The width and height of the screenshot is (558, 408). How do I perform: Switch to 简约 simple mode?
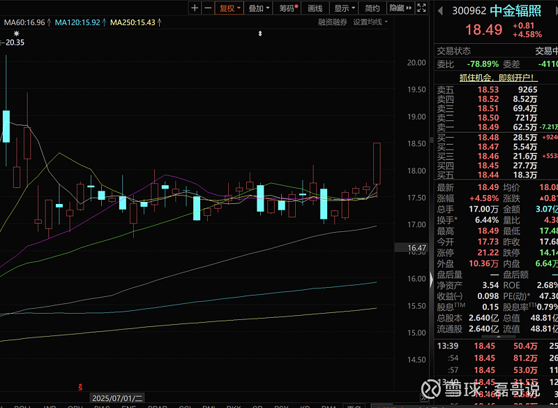pyautogui.click(x=372, y=8)
